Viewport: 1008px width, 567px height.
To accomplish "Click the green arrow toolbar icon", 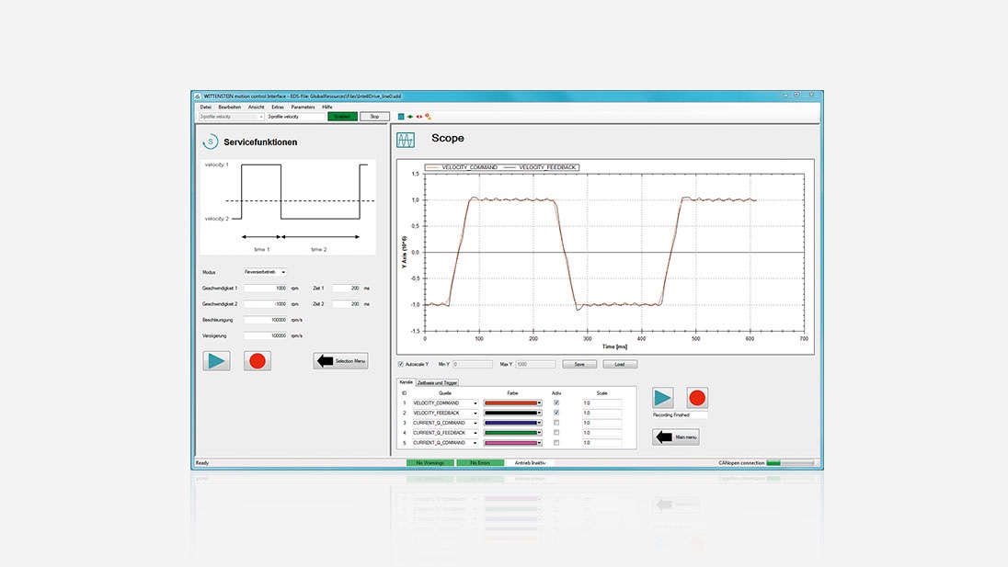I will click(409, 117).
